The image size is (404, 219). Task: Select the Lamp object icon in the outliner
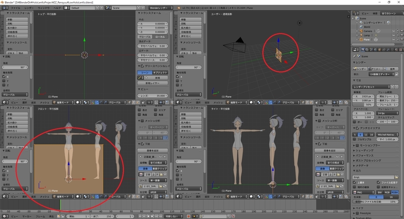point(361,35)
